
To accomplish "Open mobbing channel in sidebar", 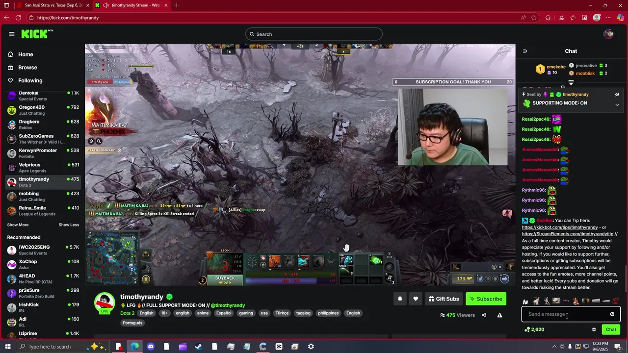I will pos(43,196).
